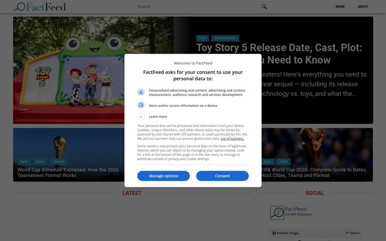This screenshot has height=241, width=386.
Task: Click the personalised advertising person icon
Action: coord(141,92)
